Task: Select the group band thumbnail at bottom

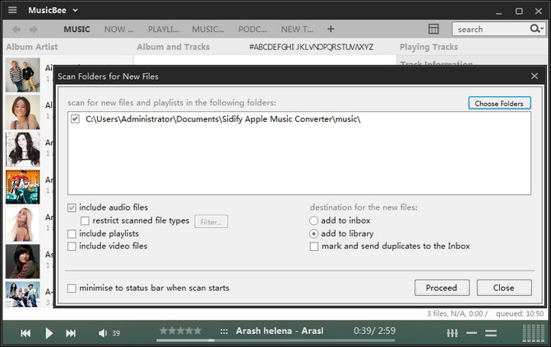Action: (x=23, y=294)
